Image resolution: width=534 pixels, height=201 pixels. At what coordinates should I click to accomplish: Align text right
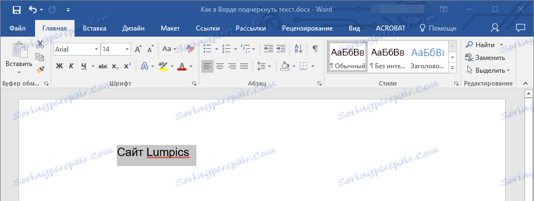click(232, 66)
